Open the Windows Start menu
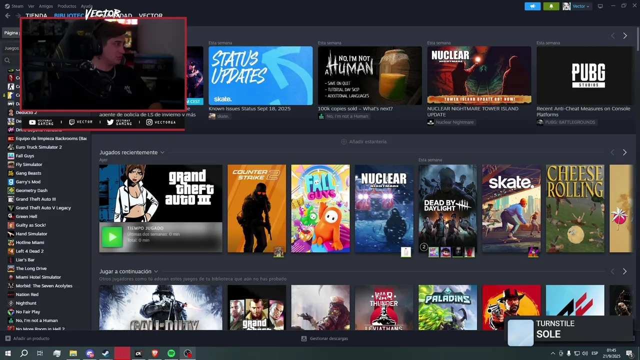This screenshot has width=640, height=360. pos(8,353)
